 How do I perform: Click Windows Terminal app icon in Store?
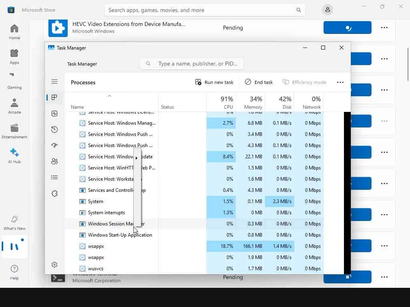(58, 278)
